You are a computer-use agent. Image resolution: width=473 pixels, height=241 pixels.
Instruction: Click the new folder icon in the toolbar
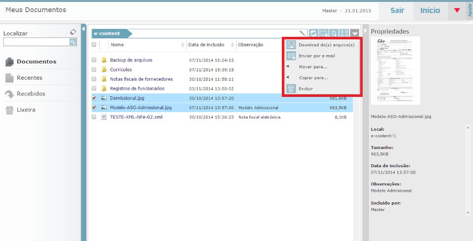[x=324, y=33]
